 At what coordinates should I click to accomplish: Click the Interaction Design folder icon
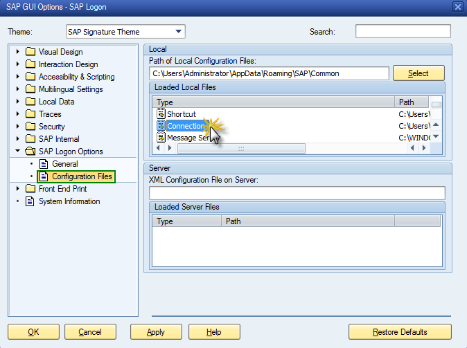[30, 64]
